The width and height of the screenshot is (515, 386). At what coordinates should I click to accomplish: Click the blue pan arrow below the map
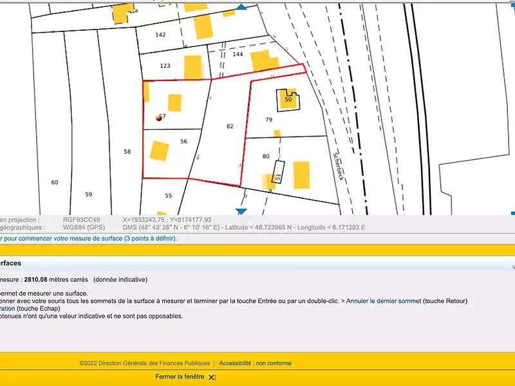click(242, 212)
